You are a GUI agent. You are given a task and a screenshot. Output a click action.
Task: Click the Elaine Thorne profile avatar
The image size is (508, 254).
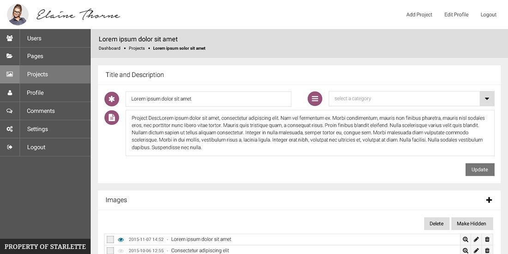tap(18, 15)
